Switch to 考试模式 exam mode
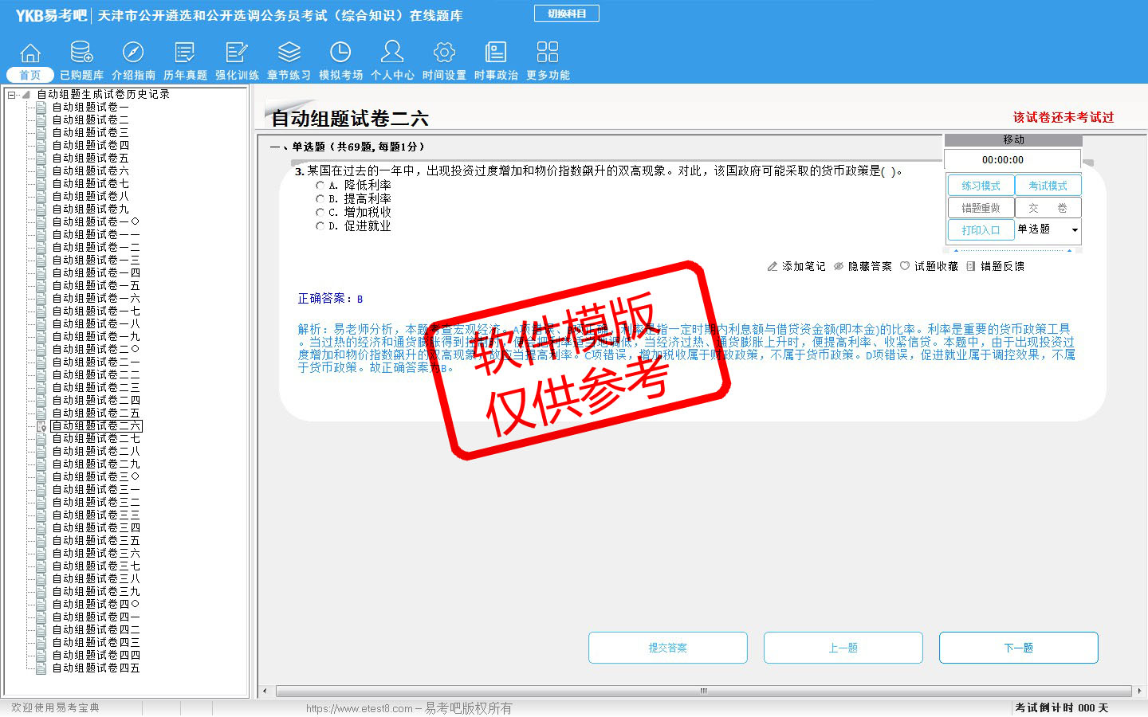This screenshot has width=1148, height=717. [1048, 186]
